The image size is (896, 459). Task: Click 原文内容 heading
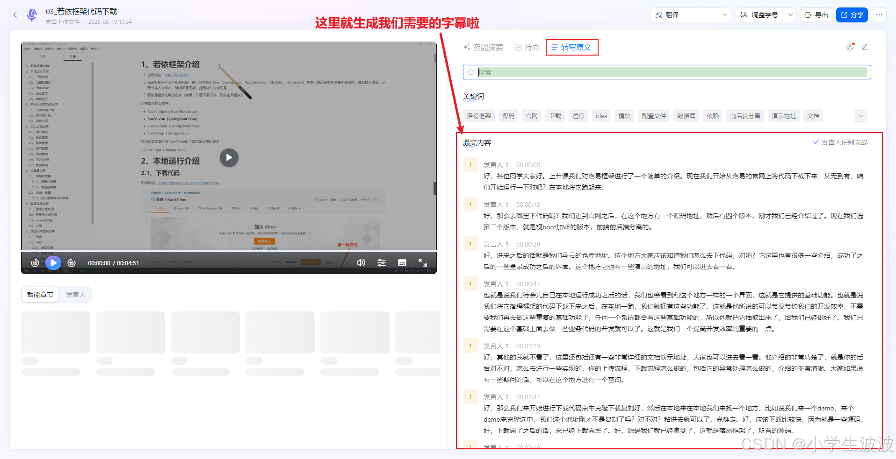tap(477, 142)
